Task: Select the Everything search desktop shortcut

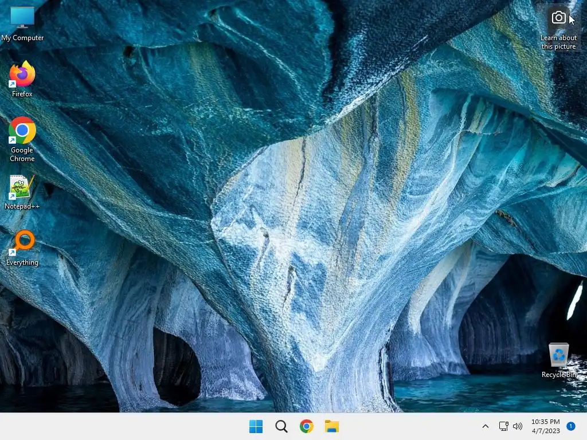Action: click(22, 248)
